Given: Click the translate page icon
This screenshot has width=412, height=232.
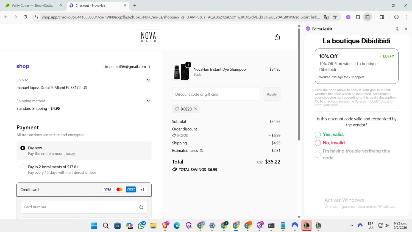Looking at the screenshot, I should pos(326,17).
